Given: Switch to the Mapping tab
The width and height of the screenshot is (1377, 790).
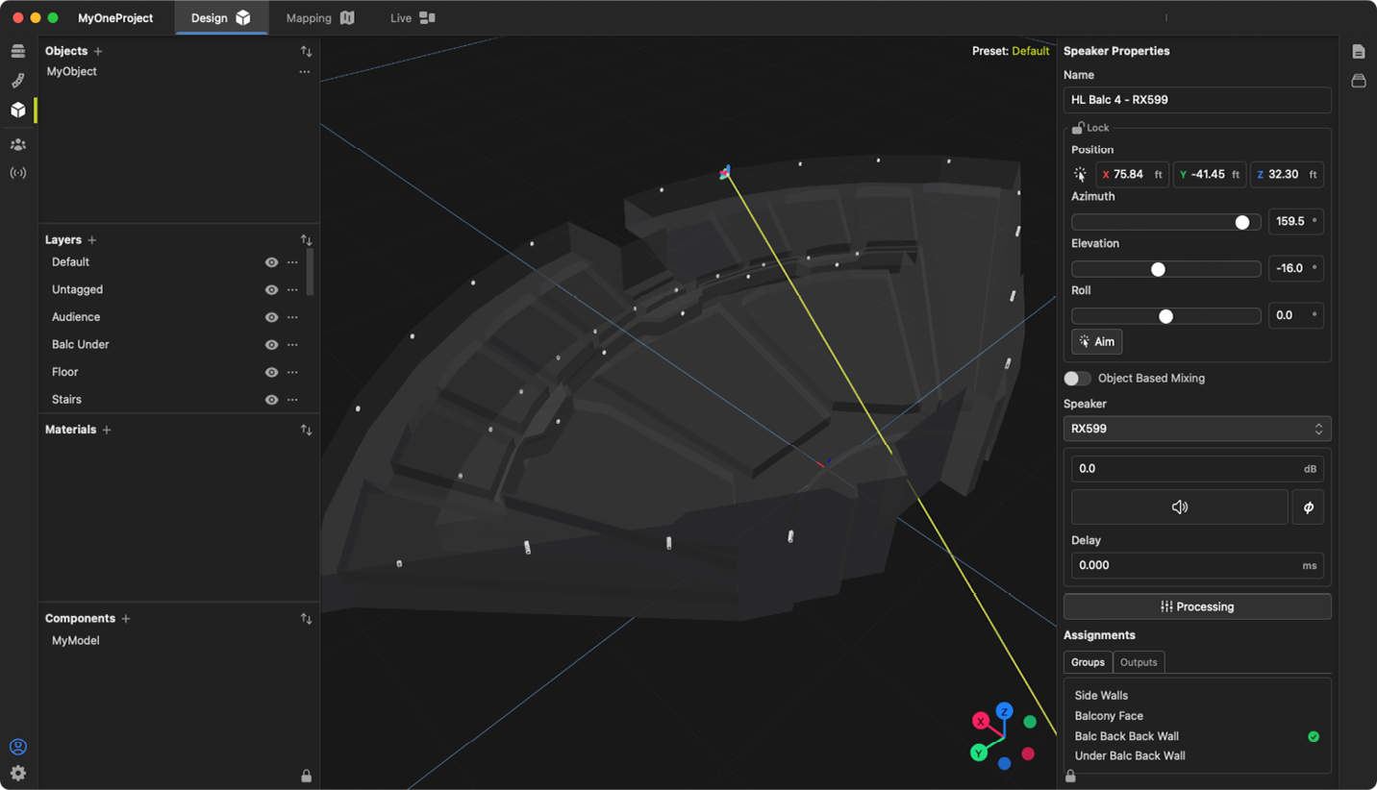Looking at the screenshot, I should point(319,18).
